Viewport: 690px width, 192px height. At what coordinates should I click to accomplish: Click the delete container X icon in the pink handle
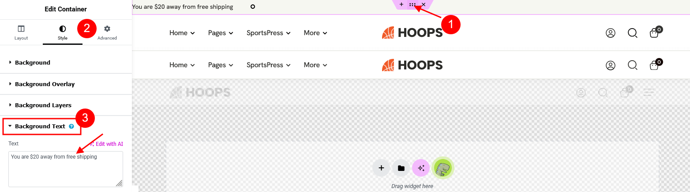pos(424,4)
